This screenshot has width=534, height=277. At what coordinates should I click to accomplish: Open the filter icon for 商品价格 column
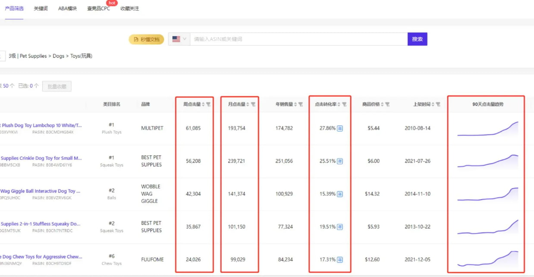tap(387, 104)
